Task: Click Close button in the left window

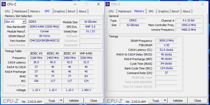Action: 94,101
